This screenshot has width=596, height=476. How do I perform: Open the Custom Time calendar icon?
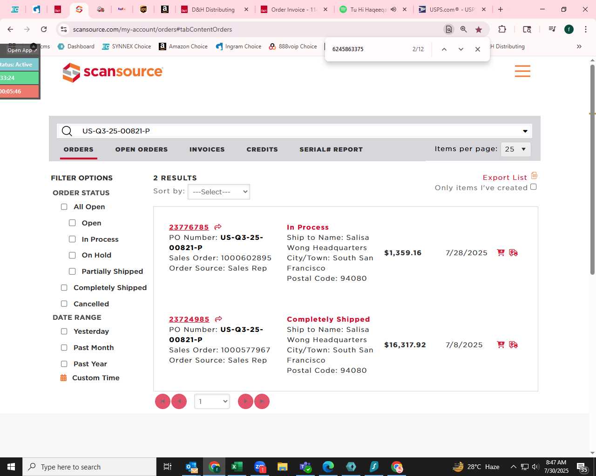pyautogui.click(x=63, y=378)
